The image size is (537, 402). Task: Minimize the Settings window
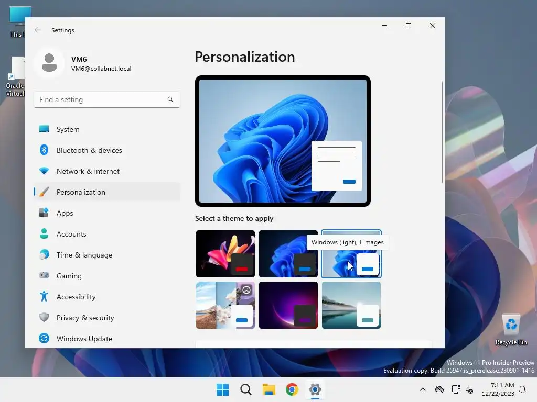384,26
